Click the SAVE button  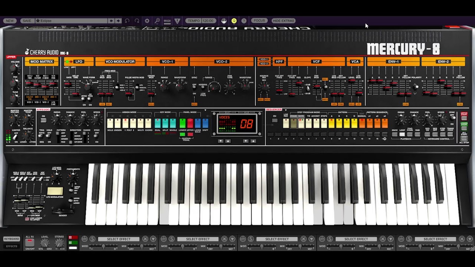[x=27, y=21]
